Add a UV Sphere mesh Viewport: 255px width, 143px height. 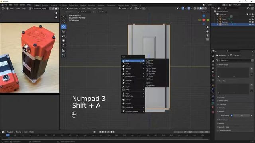point(157,68)
